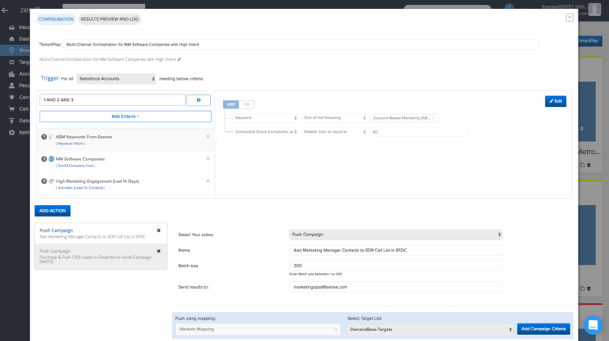Open Inbox icon in the sidebar
Viewport: 609px width, 341px height.
(x=11, y=27)
